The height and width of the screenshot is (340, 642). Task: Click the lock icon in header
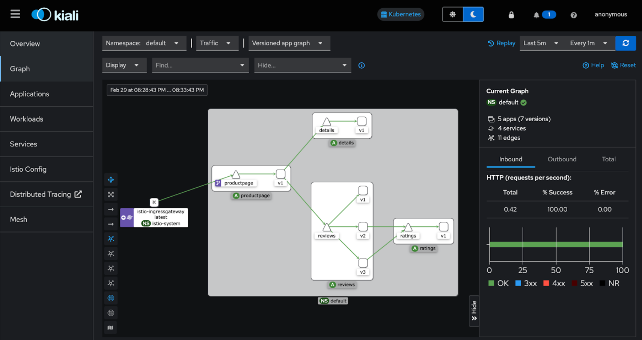pos(511,15)
